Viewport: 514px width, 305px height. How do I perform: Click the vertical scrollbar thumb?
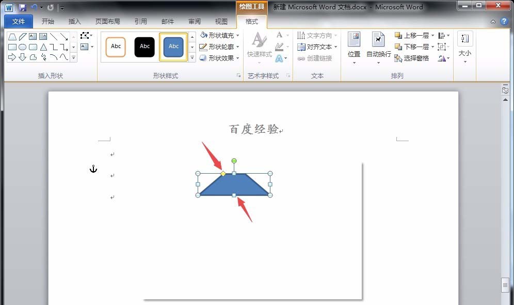coord(505,285)
